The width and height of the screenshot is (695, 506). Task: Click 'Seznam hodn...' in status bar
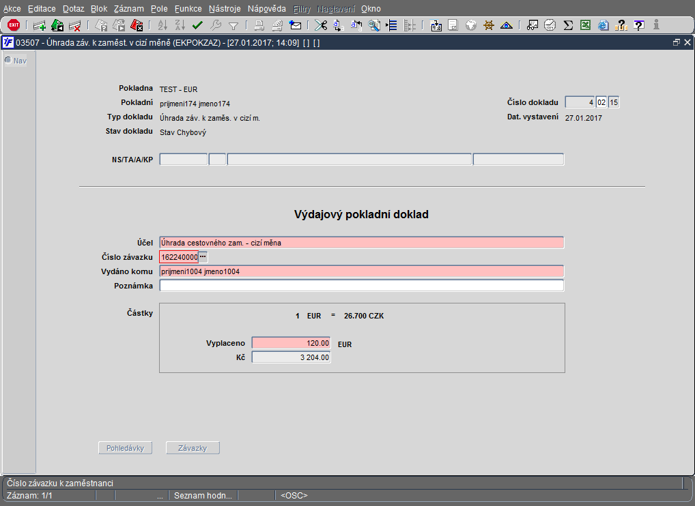pyautogui.click(x=203, y=495)
